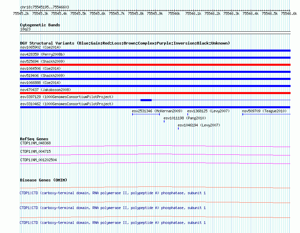
Task: Click the red loss bar under nsv525694
Action: [155, 65]
